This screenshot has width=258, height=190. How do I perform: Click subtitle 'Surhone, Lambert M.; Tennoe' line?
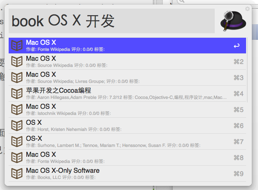[x=113, y=145]
